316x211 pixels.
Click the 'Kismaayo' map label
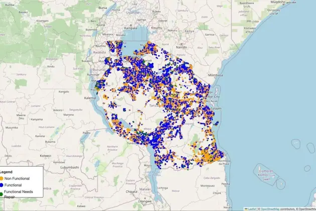(250, 28)
